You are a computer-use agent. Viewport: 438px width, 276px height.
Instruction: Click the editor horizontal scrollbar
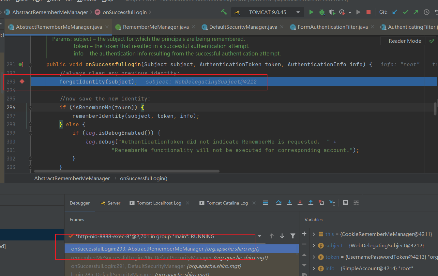pos(127,171)
